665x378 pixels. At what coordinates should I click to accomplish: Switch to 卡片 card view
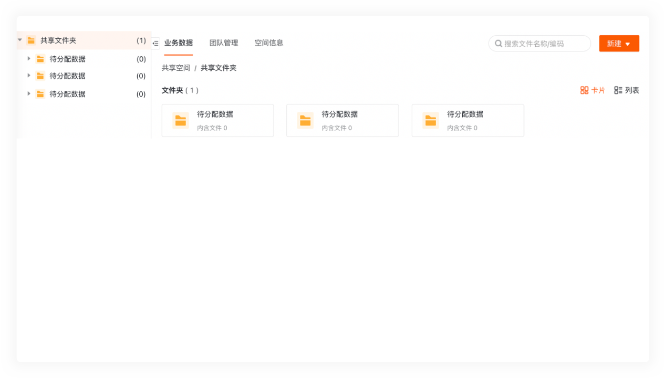(x=593, y=90)
